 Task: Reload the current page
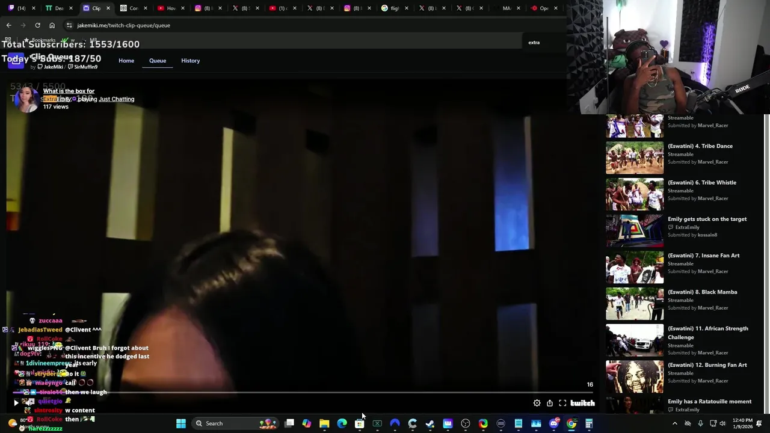[37, 25]
